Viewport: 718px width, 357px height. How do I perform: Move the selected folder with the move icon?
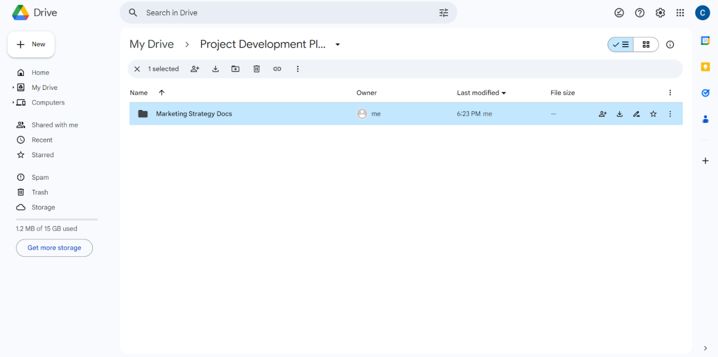(x=236, y=69)
